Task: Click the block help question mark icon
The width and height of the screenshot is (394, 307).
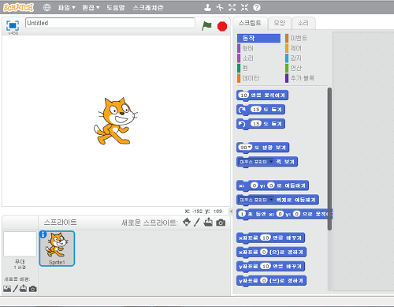Action: point(257,7)
